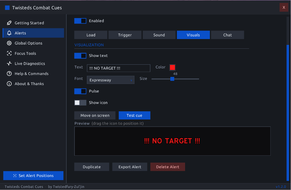This screenshot has width=291, height=190.
Task: Open Live Diagnostics in the sidebar
Action: click(33, 64)
